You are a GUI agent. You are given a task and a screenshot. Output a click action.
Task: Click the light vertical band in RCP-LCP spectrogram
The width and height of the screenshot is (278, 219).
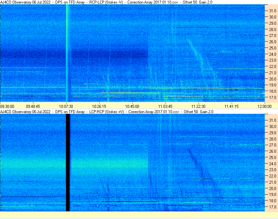[68, 53]
